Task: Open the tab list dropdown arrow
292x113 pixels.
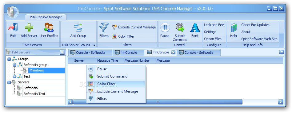Action: (x=282, y=52)
